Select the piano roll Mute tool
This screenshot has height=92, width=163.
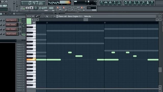coord(44,16)
